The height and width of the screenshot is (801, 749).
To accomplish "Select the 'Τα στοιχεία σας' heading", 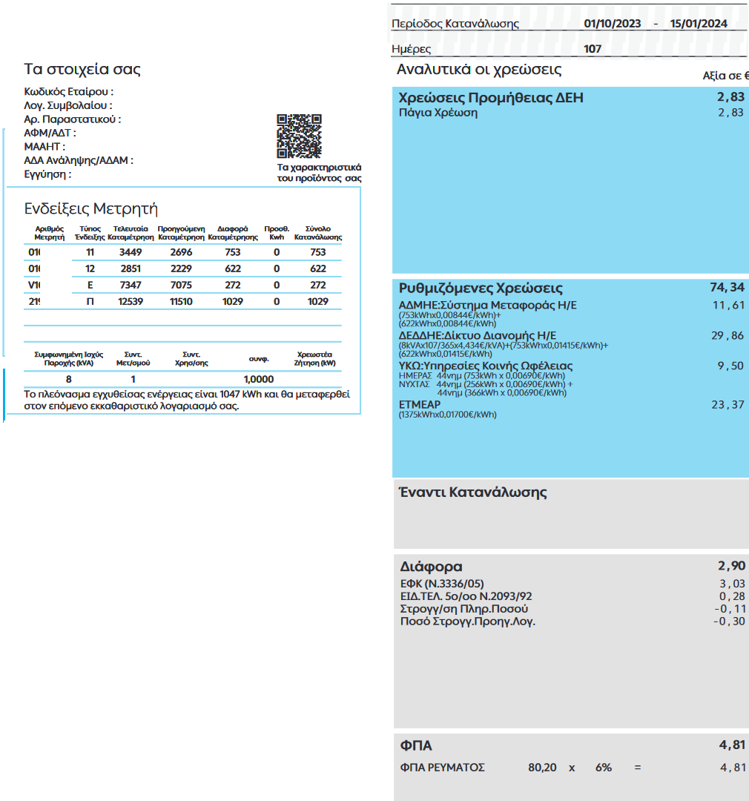I will pyautogui.click(x=82, y=69).
